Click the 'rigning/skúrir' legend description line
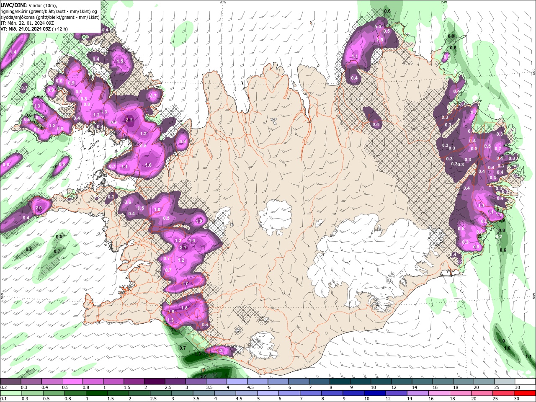Image resolution: width=536 pixels, height=402 pixels. click(x=49, y=11)
